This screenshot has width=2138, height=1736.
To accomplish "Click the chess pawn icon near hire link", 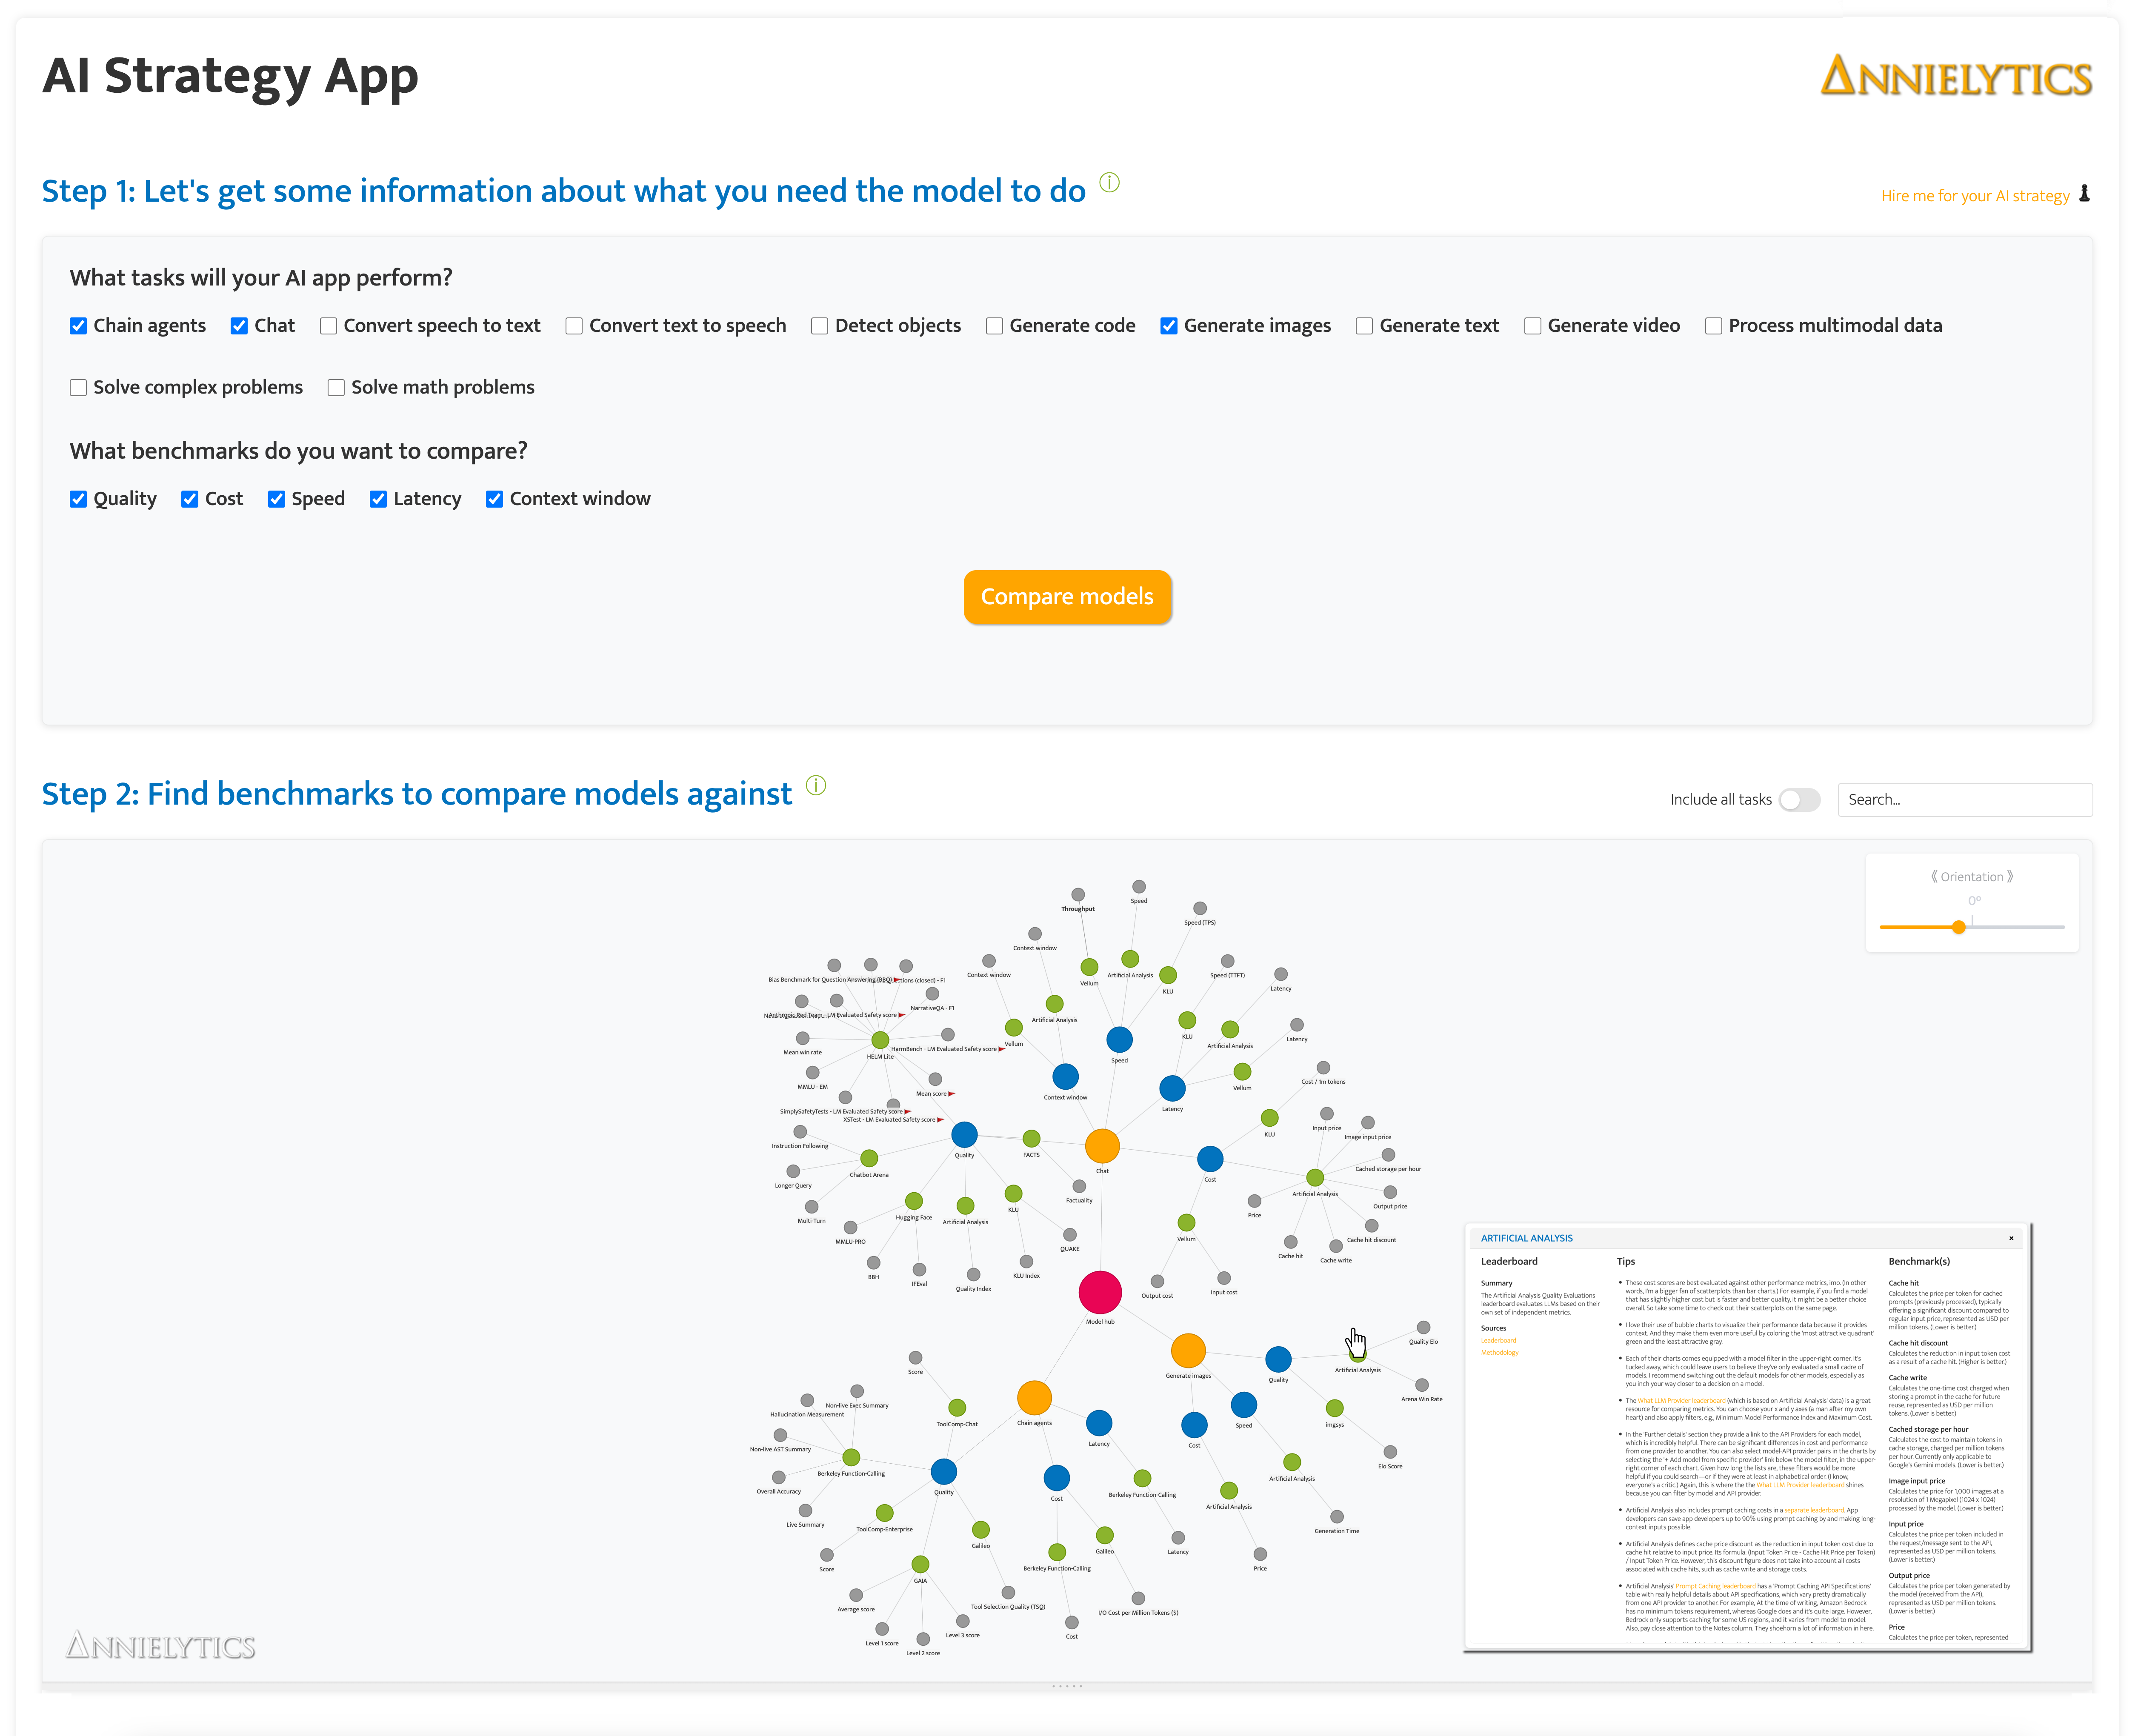I will click(x=2084, y=194).
